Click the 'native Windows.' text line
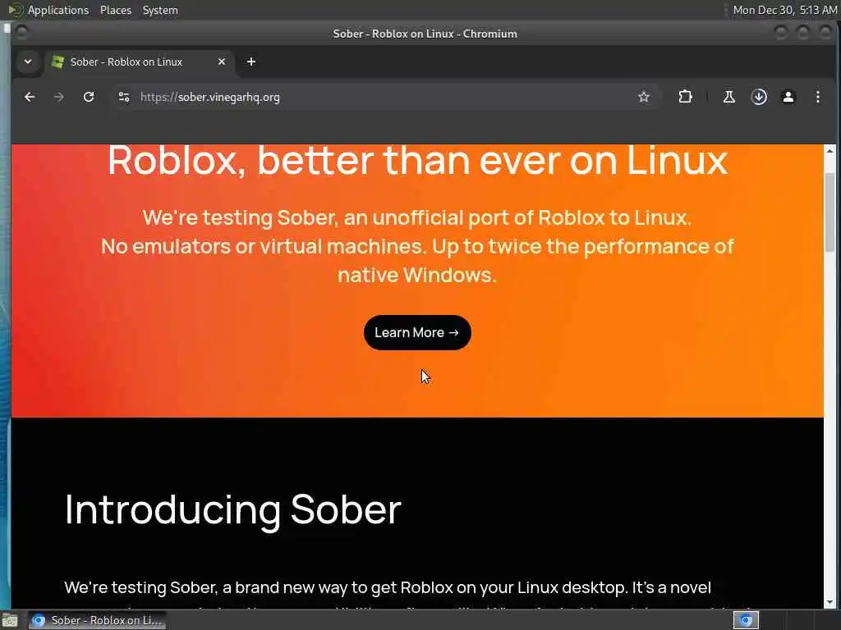Screen dimensions: 841x630 (417, 275)
